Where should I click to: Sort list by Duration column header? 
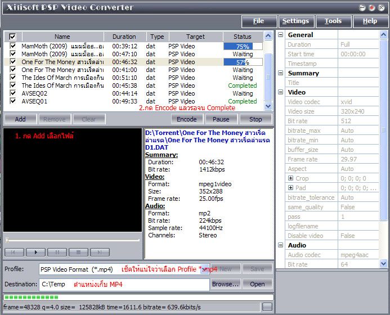click(x=124, y=37)
